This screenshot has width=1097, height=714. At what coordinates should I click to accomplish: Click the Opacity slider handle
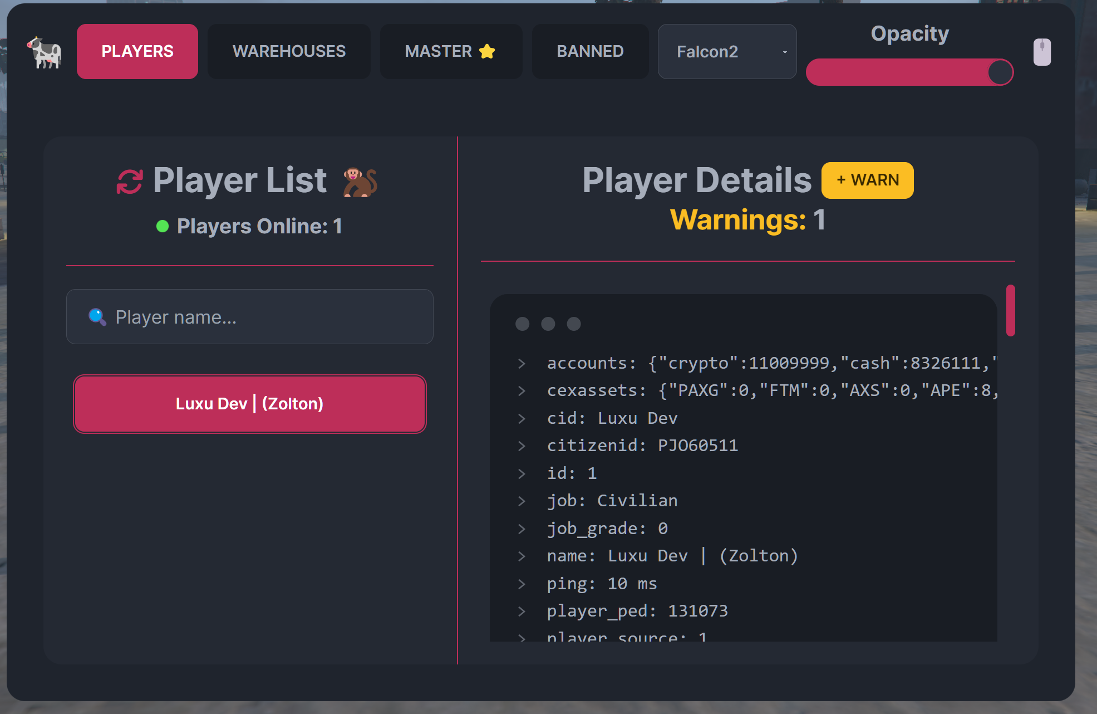click(1000, 72)
